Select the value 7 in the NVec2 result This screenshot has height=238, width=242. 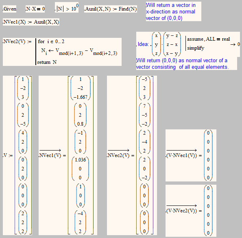tap(144, 106)
